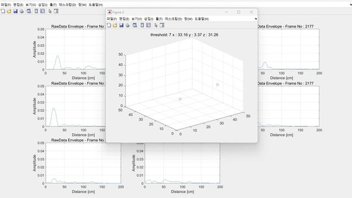Open 편집(E) menu in Figure 2 window

click(124, 19)
